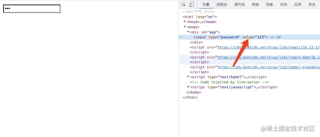Select the closing </html> tag line

190,97
